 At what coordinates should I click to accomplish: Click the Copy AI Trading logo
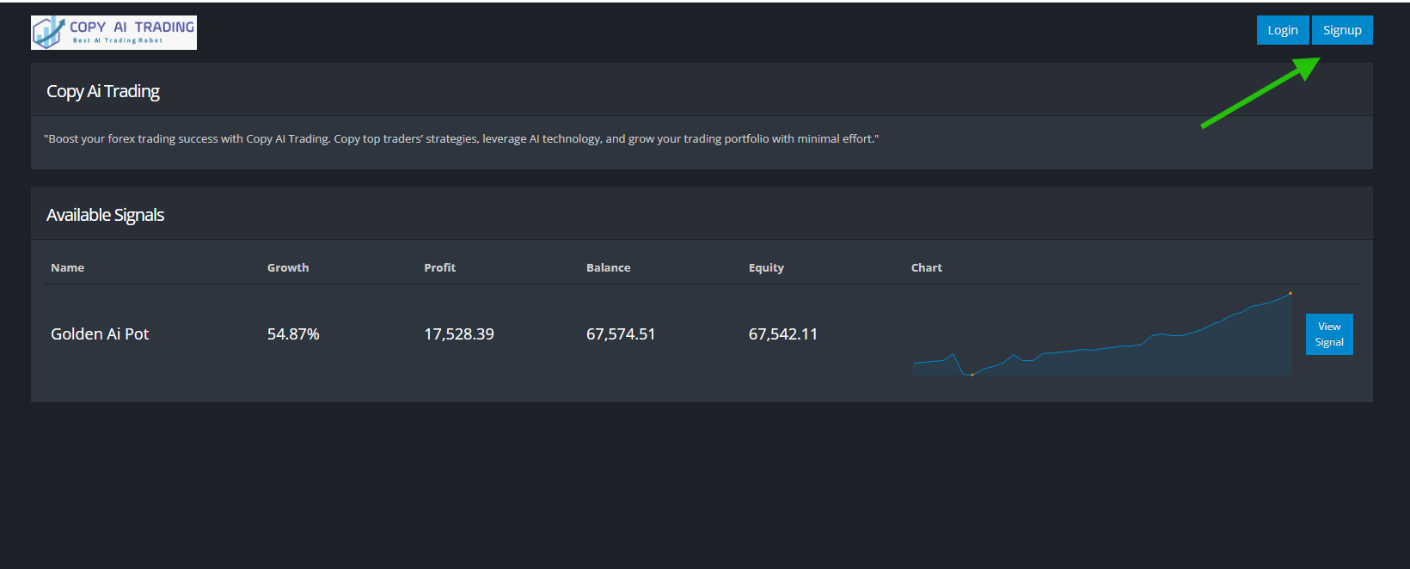point(113,33)
